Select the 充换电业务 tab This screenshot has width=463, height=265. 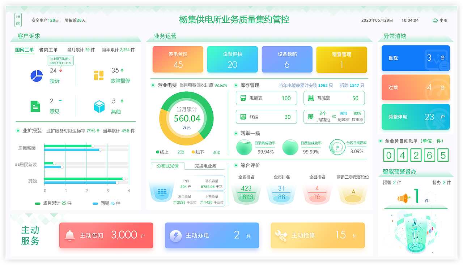205,166
